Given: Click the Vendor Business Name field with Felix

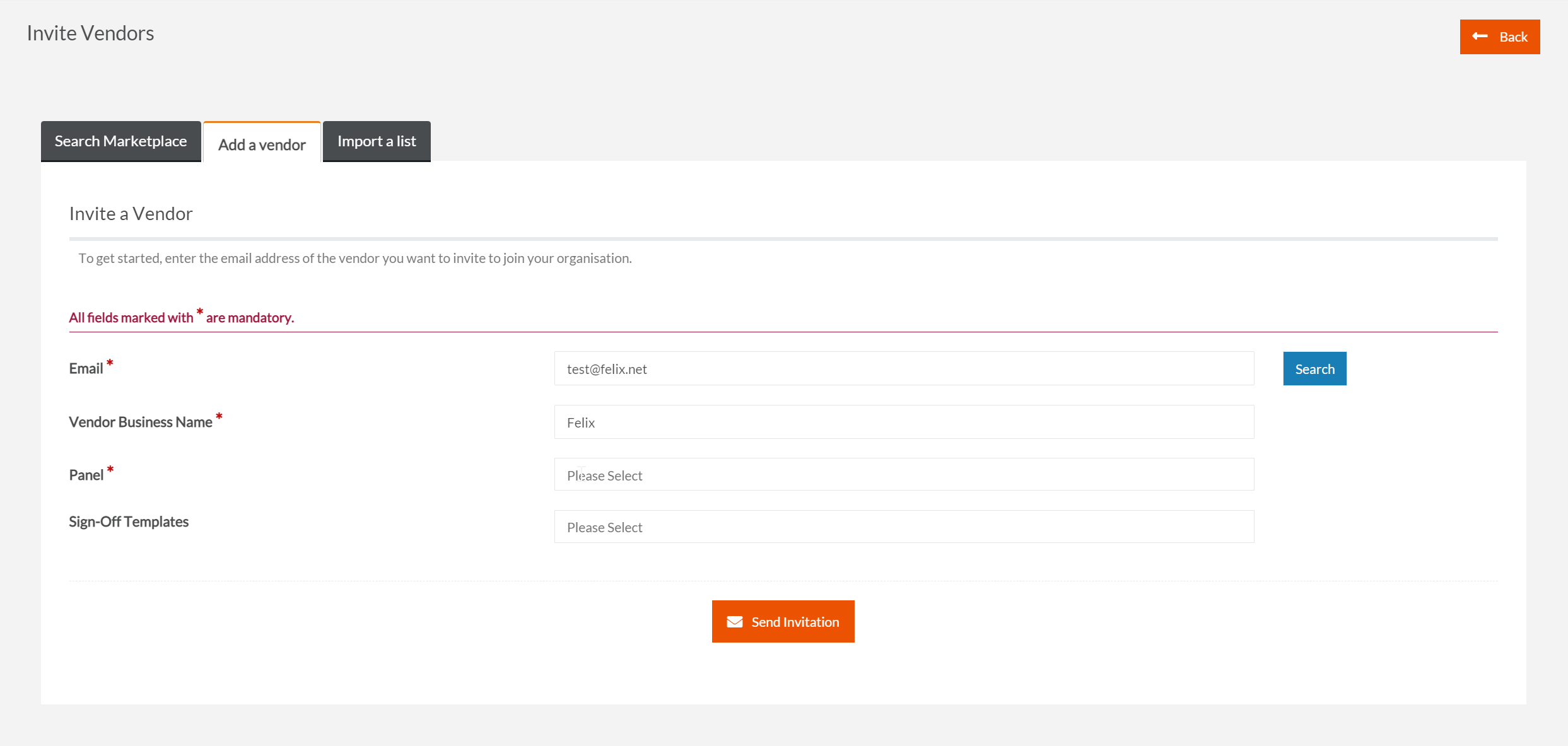Looking at the screenshot, I should (x=903, y=423).
